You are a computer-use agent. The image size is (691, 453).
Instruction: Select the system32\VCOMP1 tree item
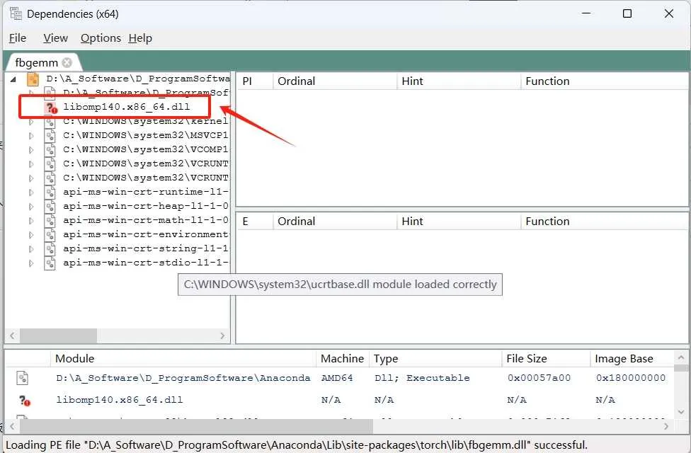click(145, 149)
